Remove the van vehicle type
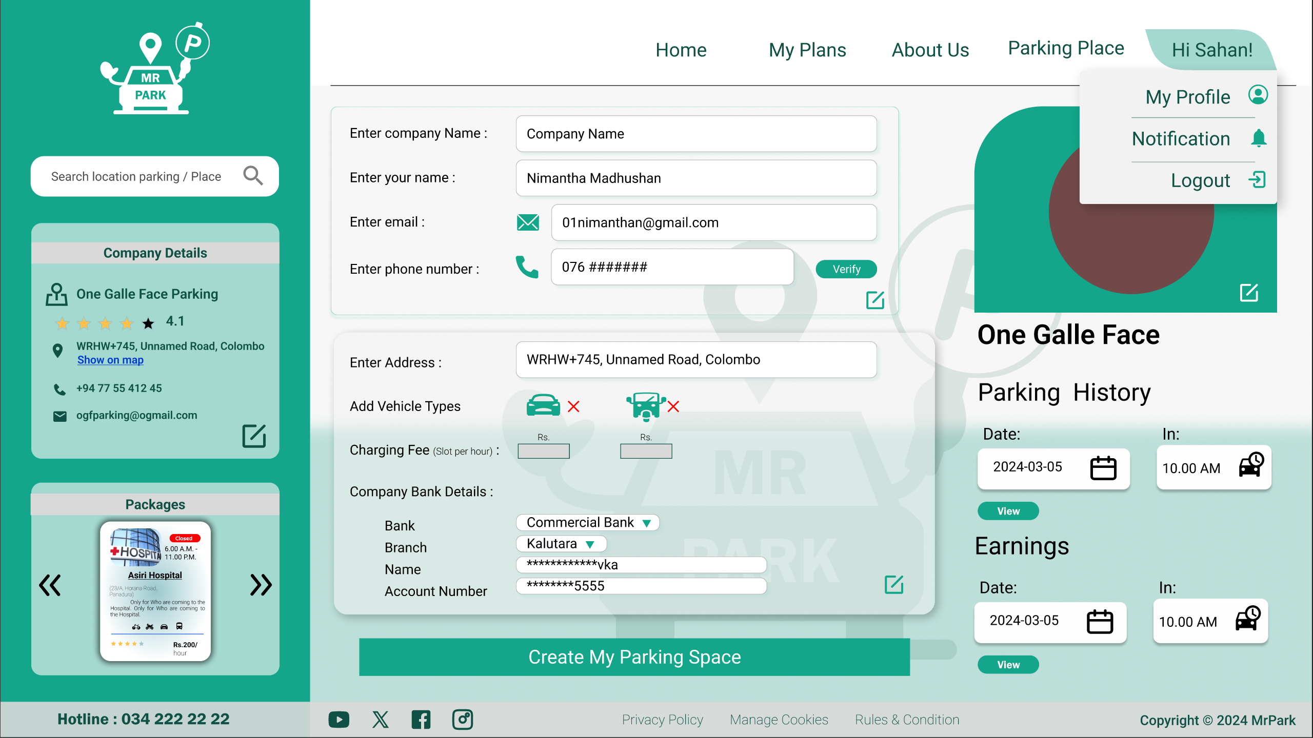The height and width of the screenshot is (738, 1313). 674,406
